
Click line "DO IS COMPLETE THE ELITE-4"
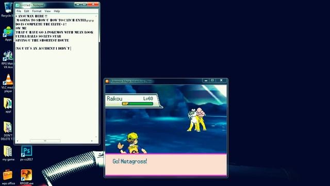[x=41, y=24]
